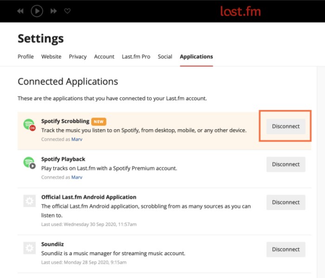Click the Soundiiz gear placeholder icon
The height and width of the screenshot is (278, 325).
(29, 248)
